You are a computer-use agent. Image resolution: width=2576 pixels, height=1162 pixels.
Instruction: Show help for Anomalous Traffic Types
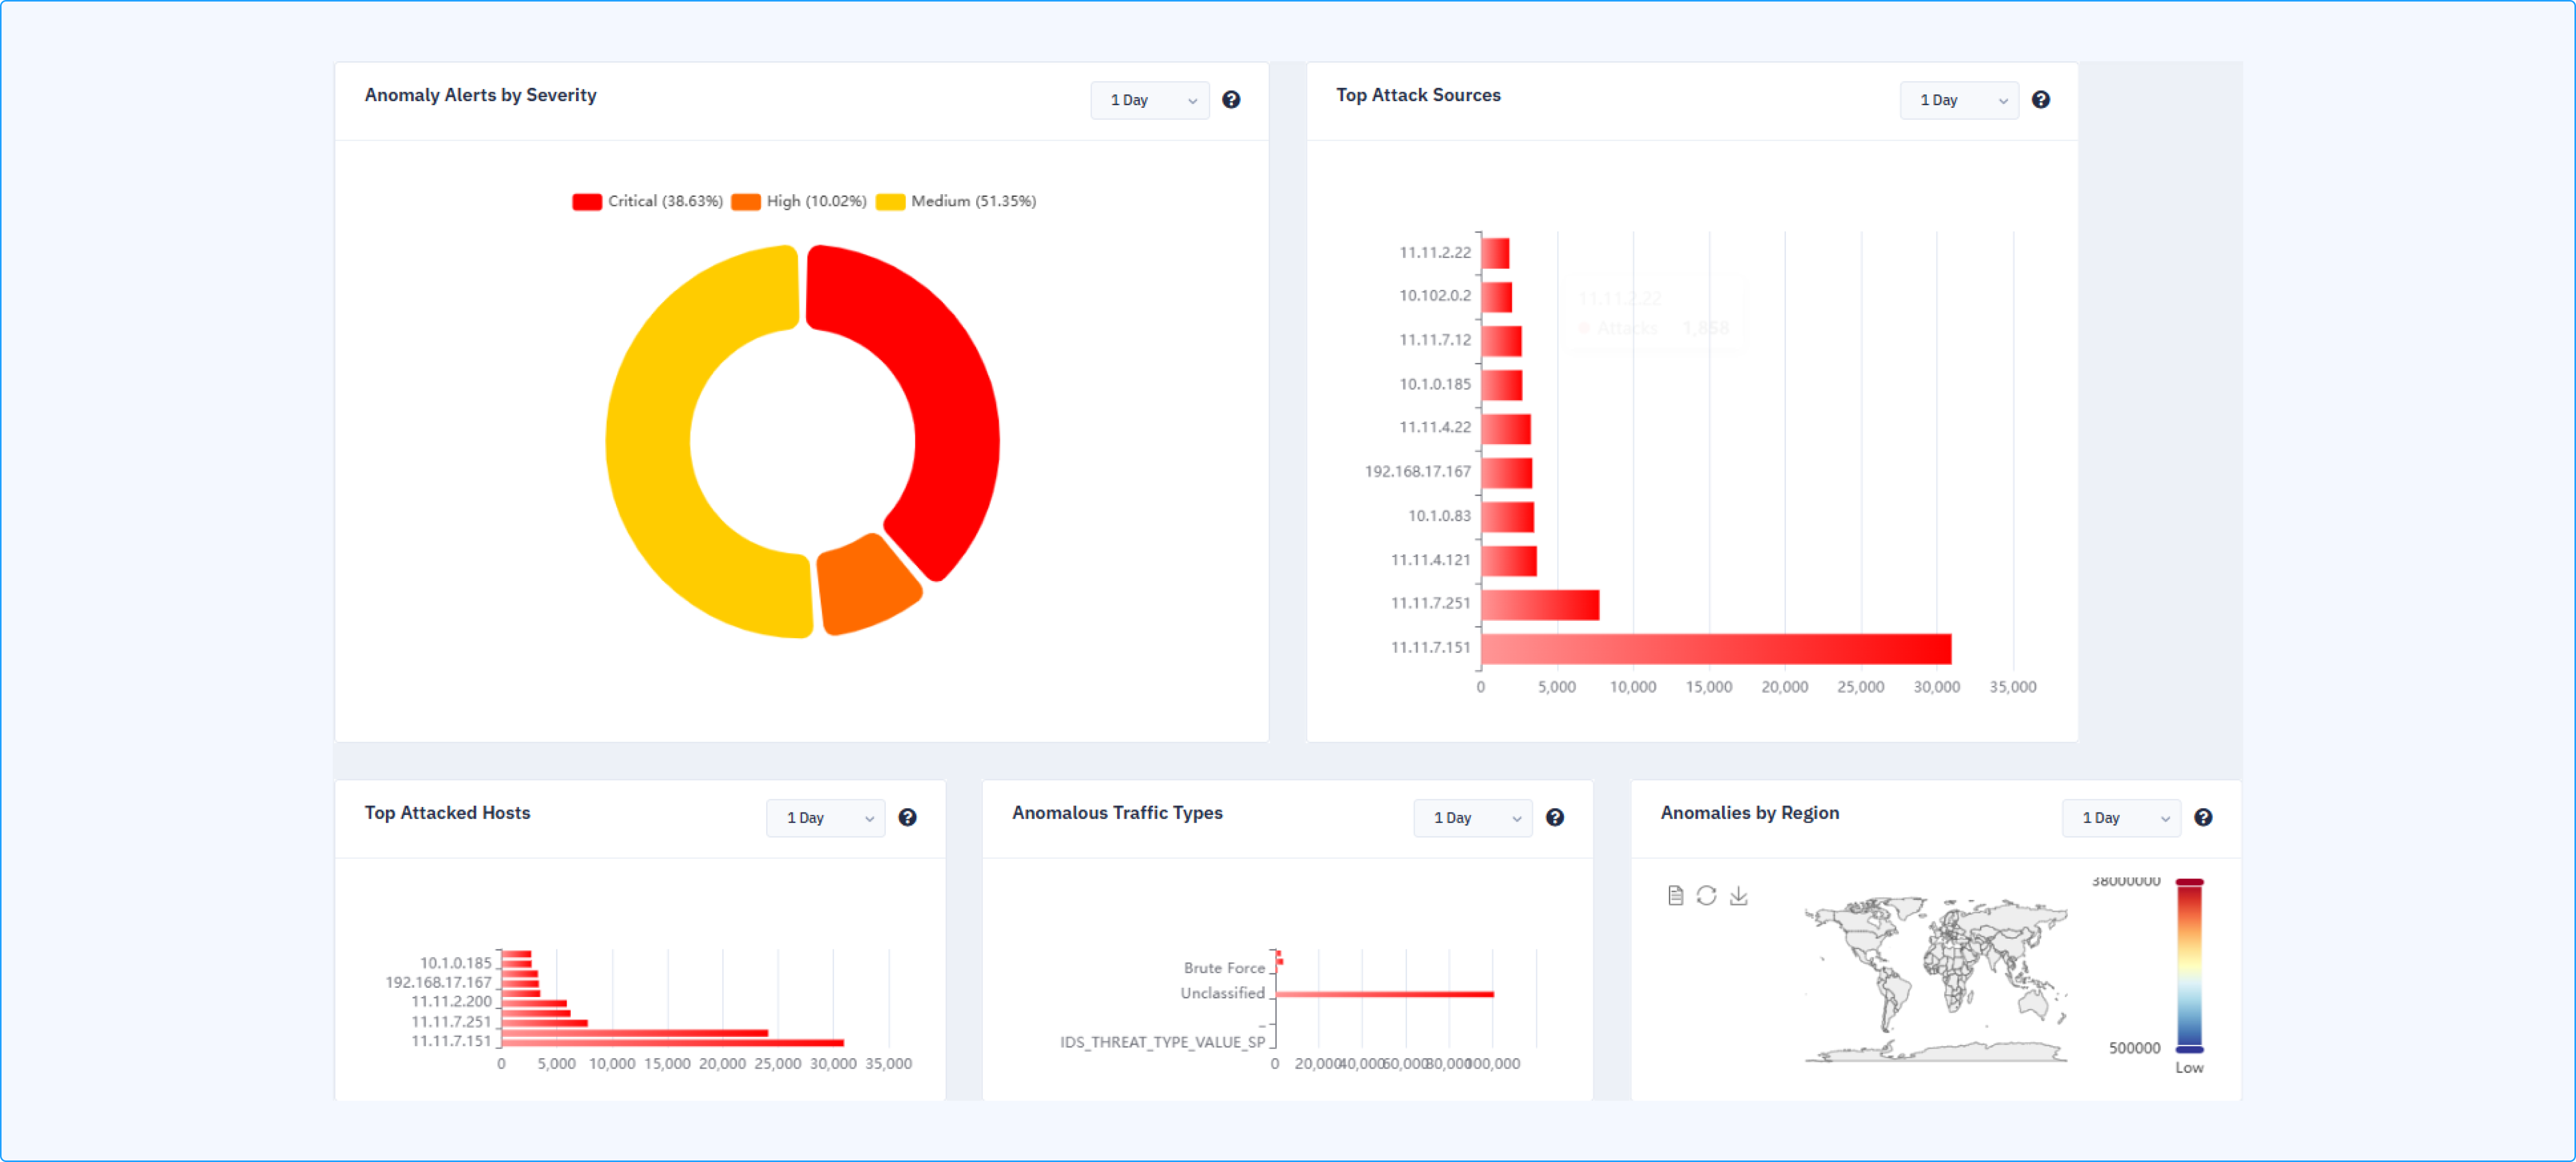[1554, 817]
